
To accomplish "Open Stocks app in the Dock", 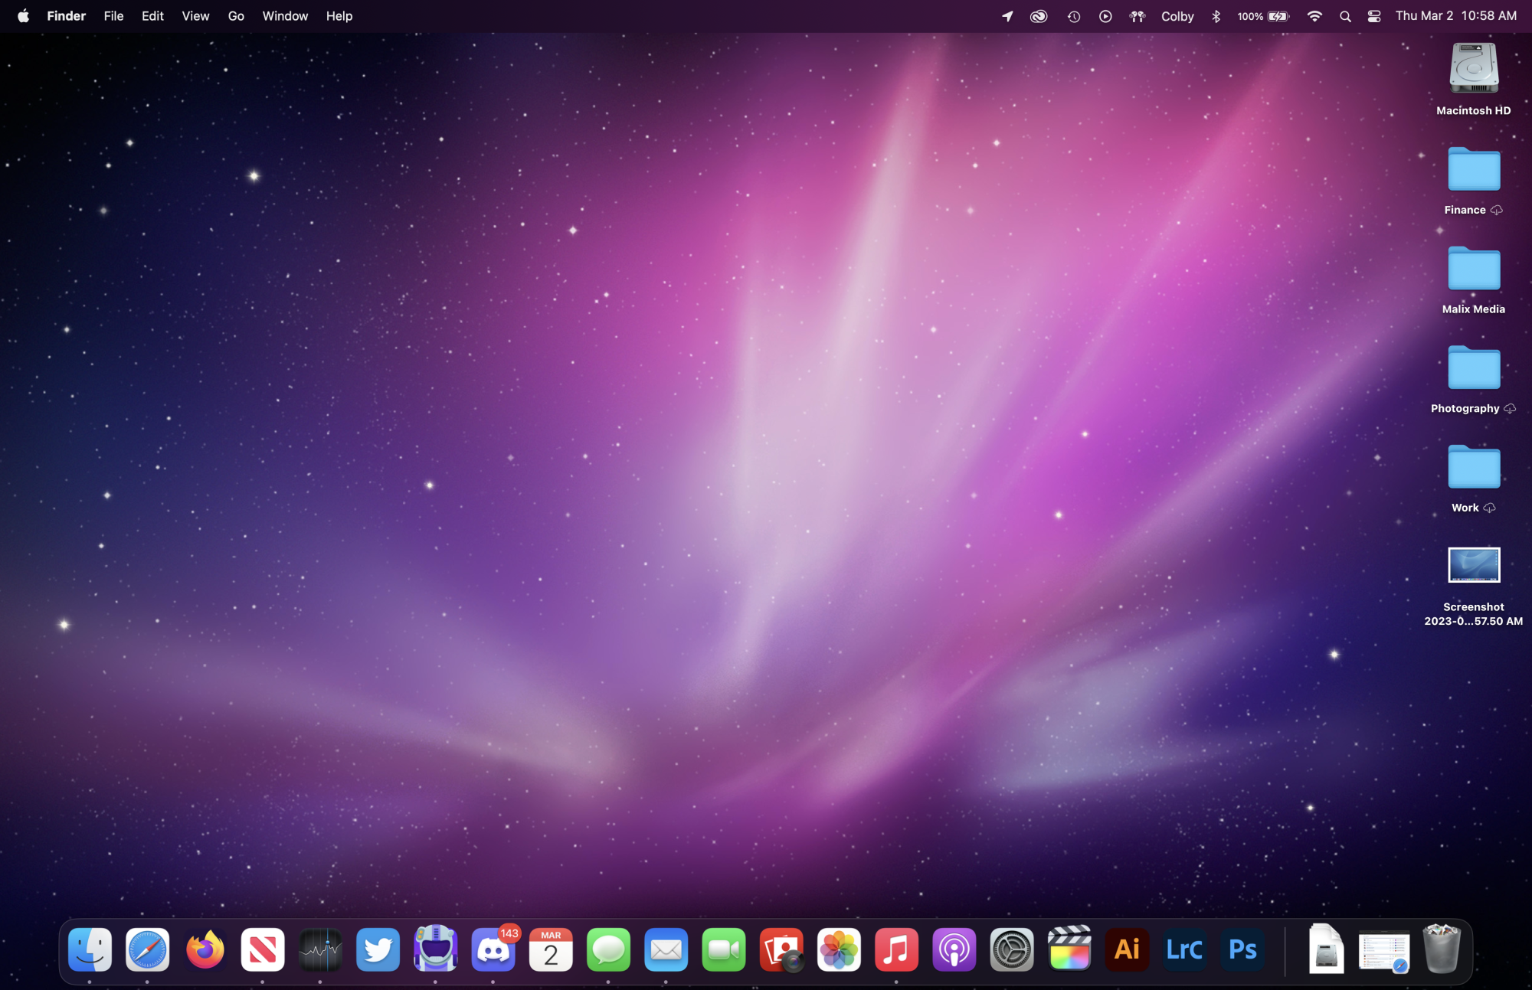I will [x=320, y=950].
